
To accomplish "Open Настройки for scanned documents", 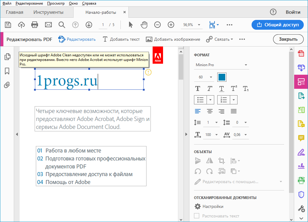I will point(209,206).
